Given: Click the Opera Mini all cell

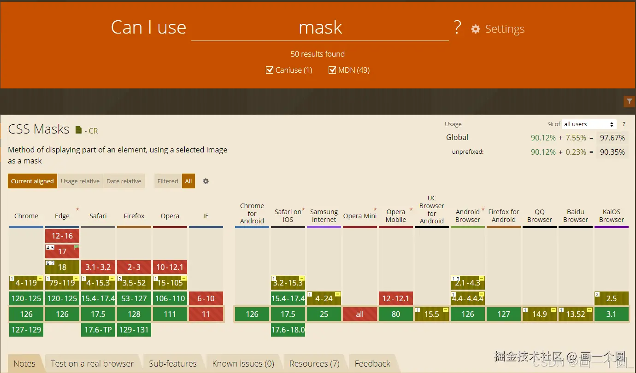Looking at the screenshot, I should pyautogui.click(x=360, y=314).
